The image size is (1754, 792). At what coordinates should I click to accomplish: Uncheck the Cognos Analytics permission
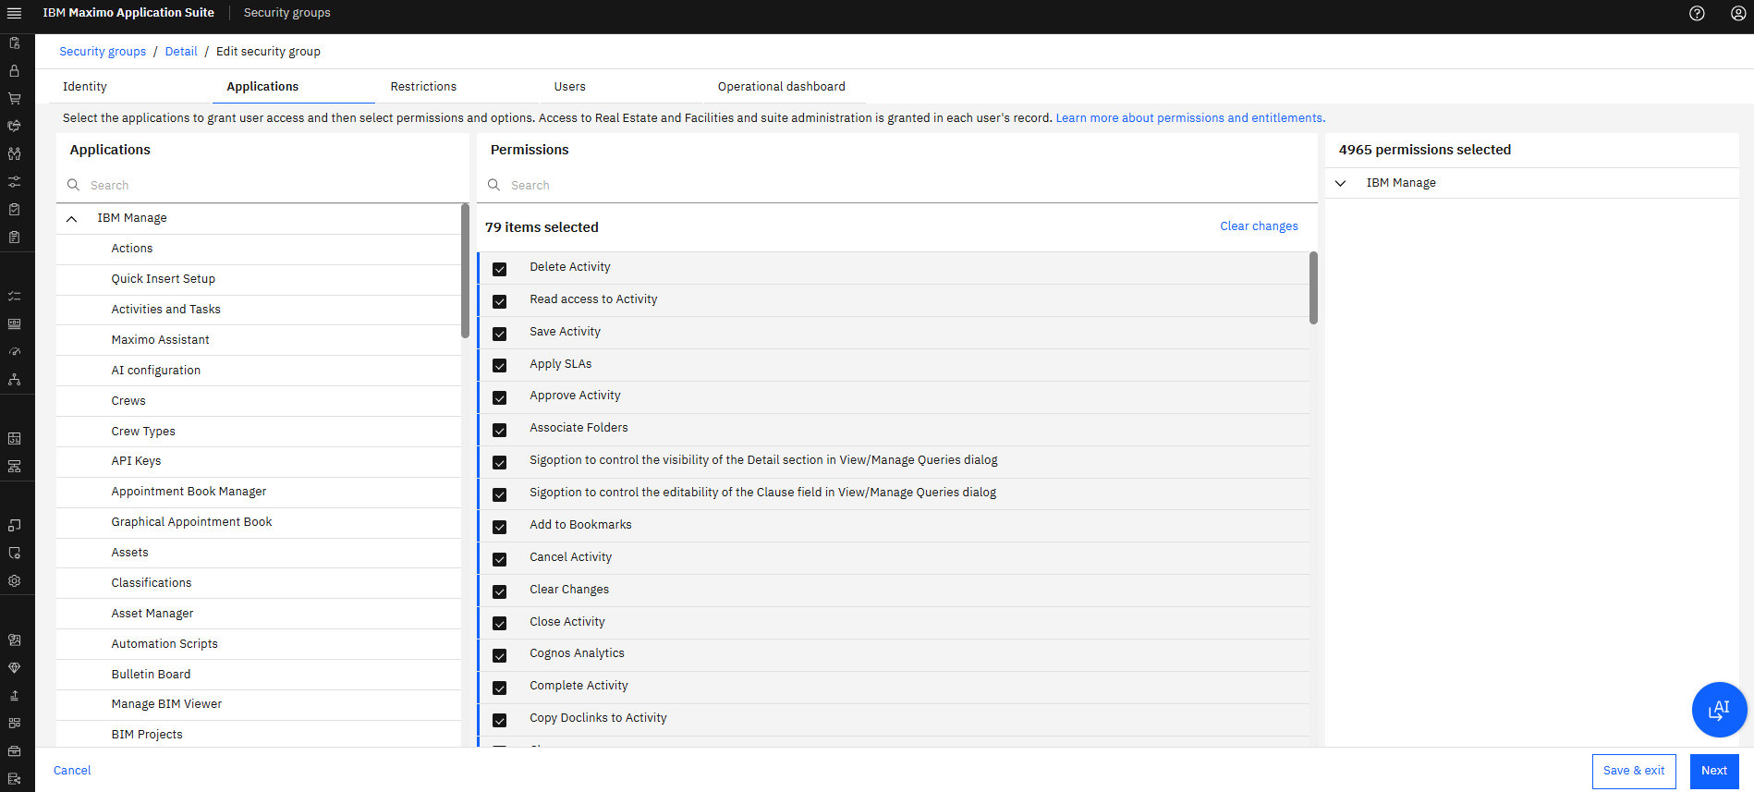[x=500, y=655]
